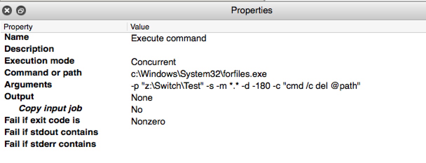Select the Copy input job label
Image resolution: width=426 pixels, height=163 pixels.
point(50,108)
